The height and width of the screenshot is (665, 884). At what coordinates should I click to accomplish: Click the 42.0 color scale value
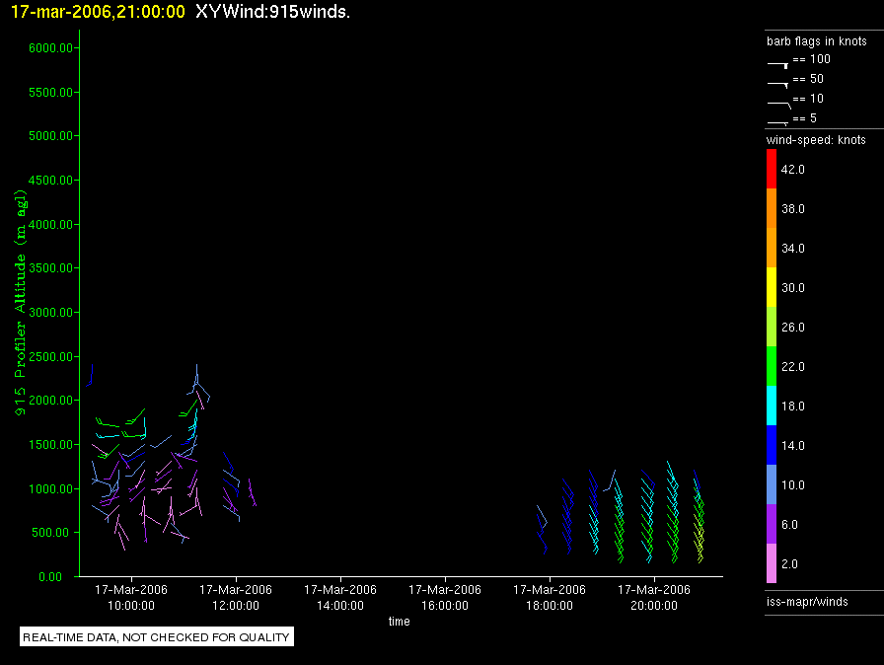(792, 169)
